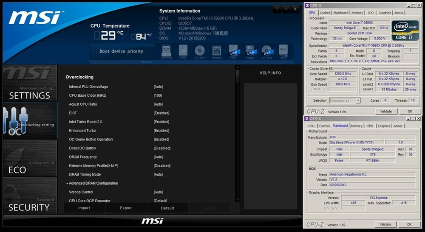425x232 pixels.
Task: Click the CPU Base Clock value field
Action: click(158, 96)
